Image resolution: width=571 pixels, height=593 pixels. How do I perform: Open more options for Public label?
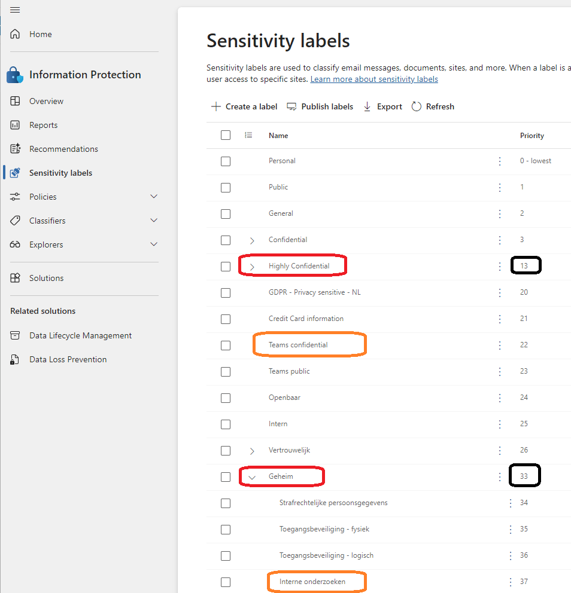click(x=500, y=187)
